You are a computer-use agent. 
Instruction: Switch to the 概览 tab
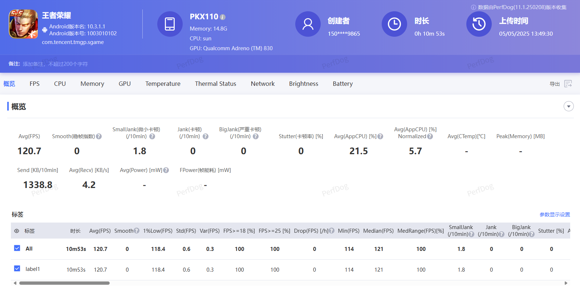point(9,84)
